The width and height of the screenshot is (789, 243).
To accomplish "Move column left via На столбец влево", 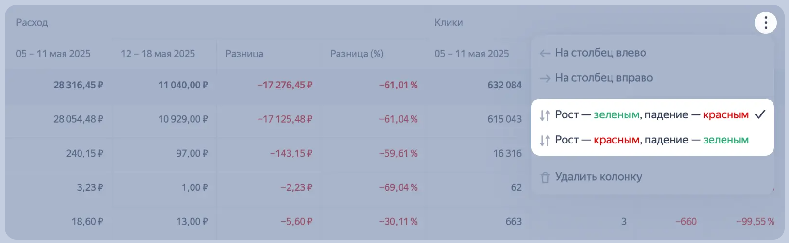I will point(600,53).
